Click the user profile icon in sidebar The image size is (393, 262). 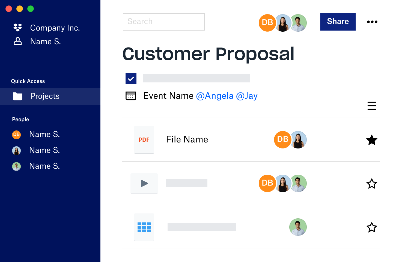pos(18,41)
